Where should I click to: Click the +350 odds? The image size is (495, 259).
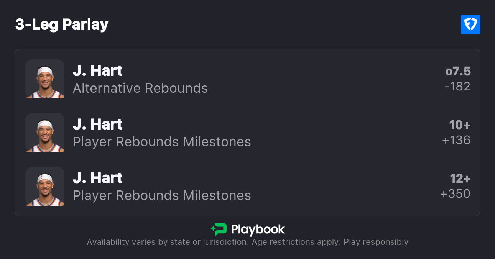[x=455, y=194]
